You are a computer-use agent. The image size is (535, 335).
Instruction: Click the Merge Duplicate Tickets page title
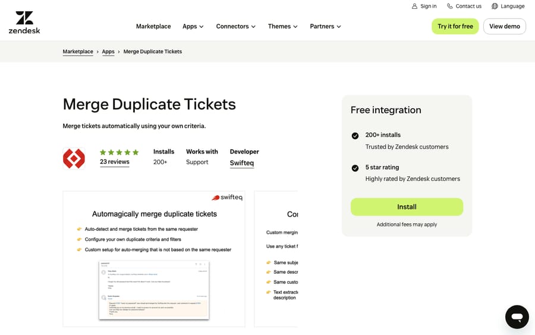pyautogui.click(x=149, y=105)
